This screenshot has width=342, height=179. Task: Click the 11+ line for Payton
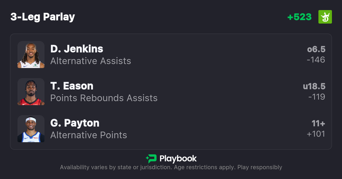pyautogui.click(x=318, y=123)
